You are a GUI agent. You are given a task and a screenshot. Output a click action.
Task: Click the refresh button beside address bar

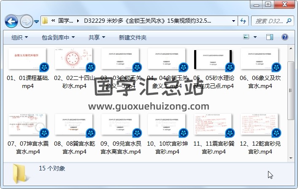243,21
